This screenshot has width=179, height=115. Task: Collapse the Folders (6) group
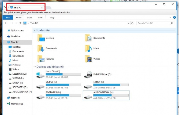click(35, 30)
